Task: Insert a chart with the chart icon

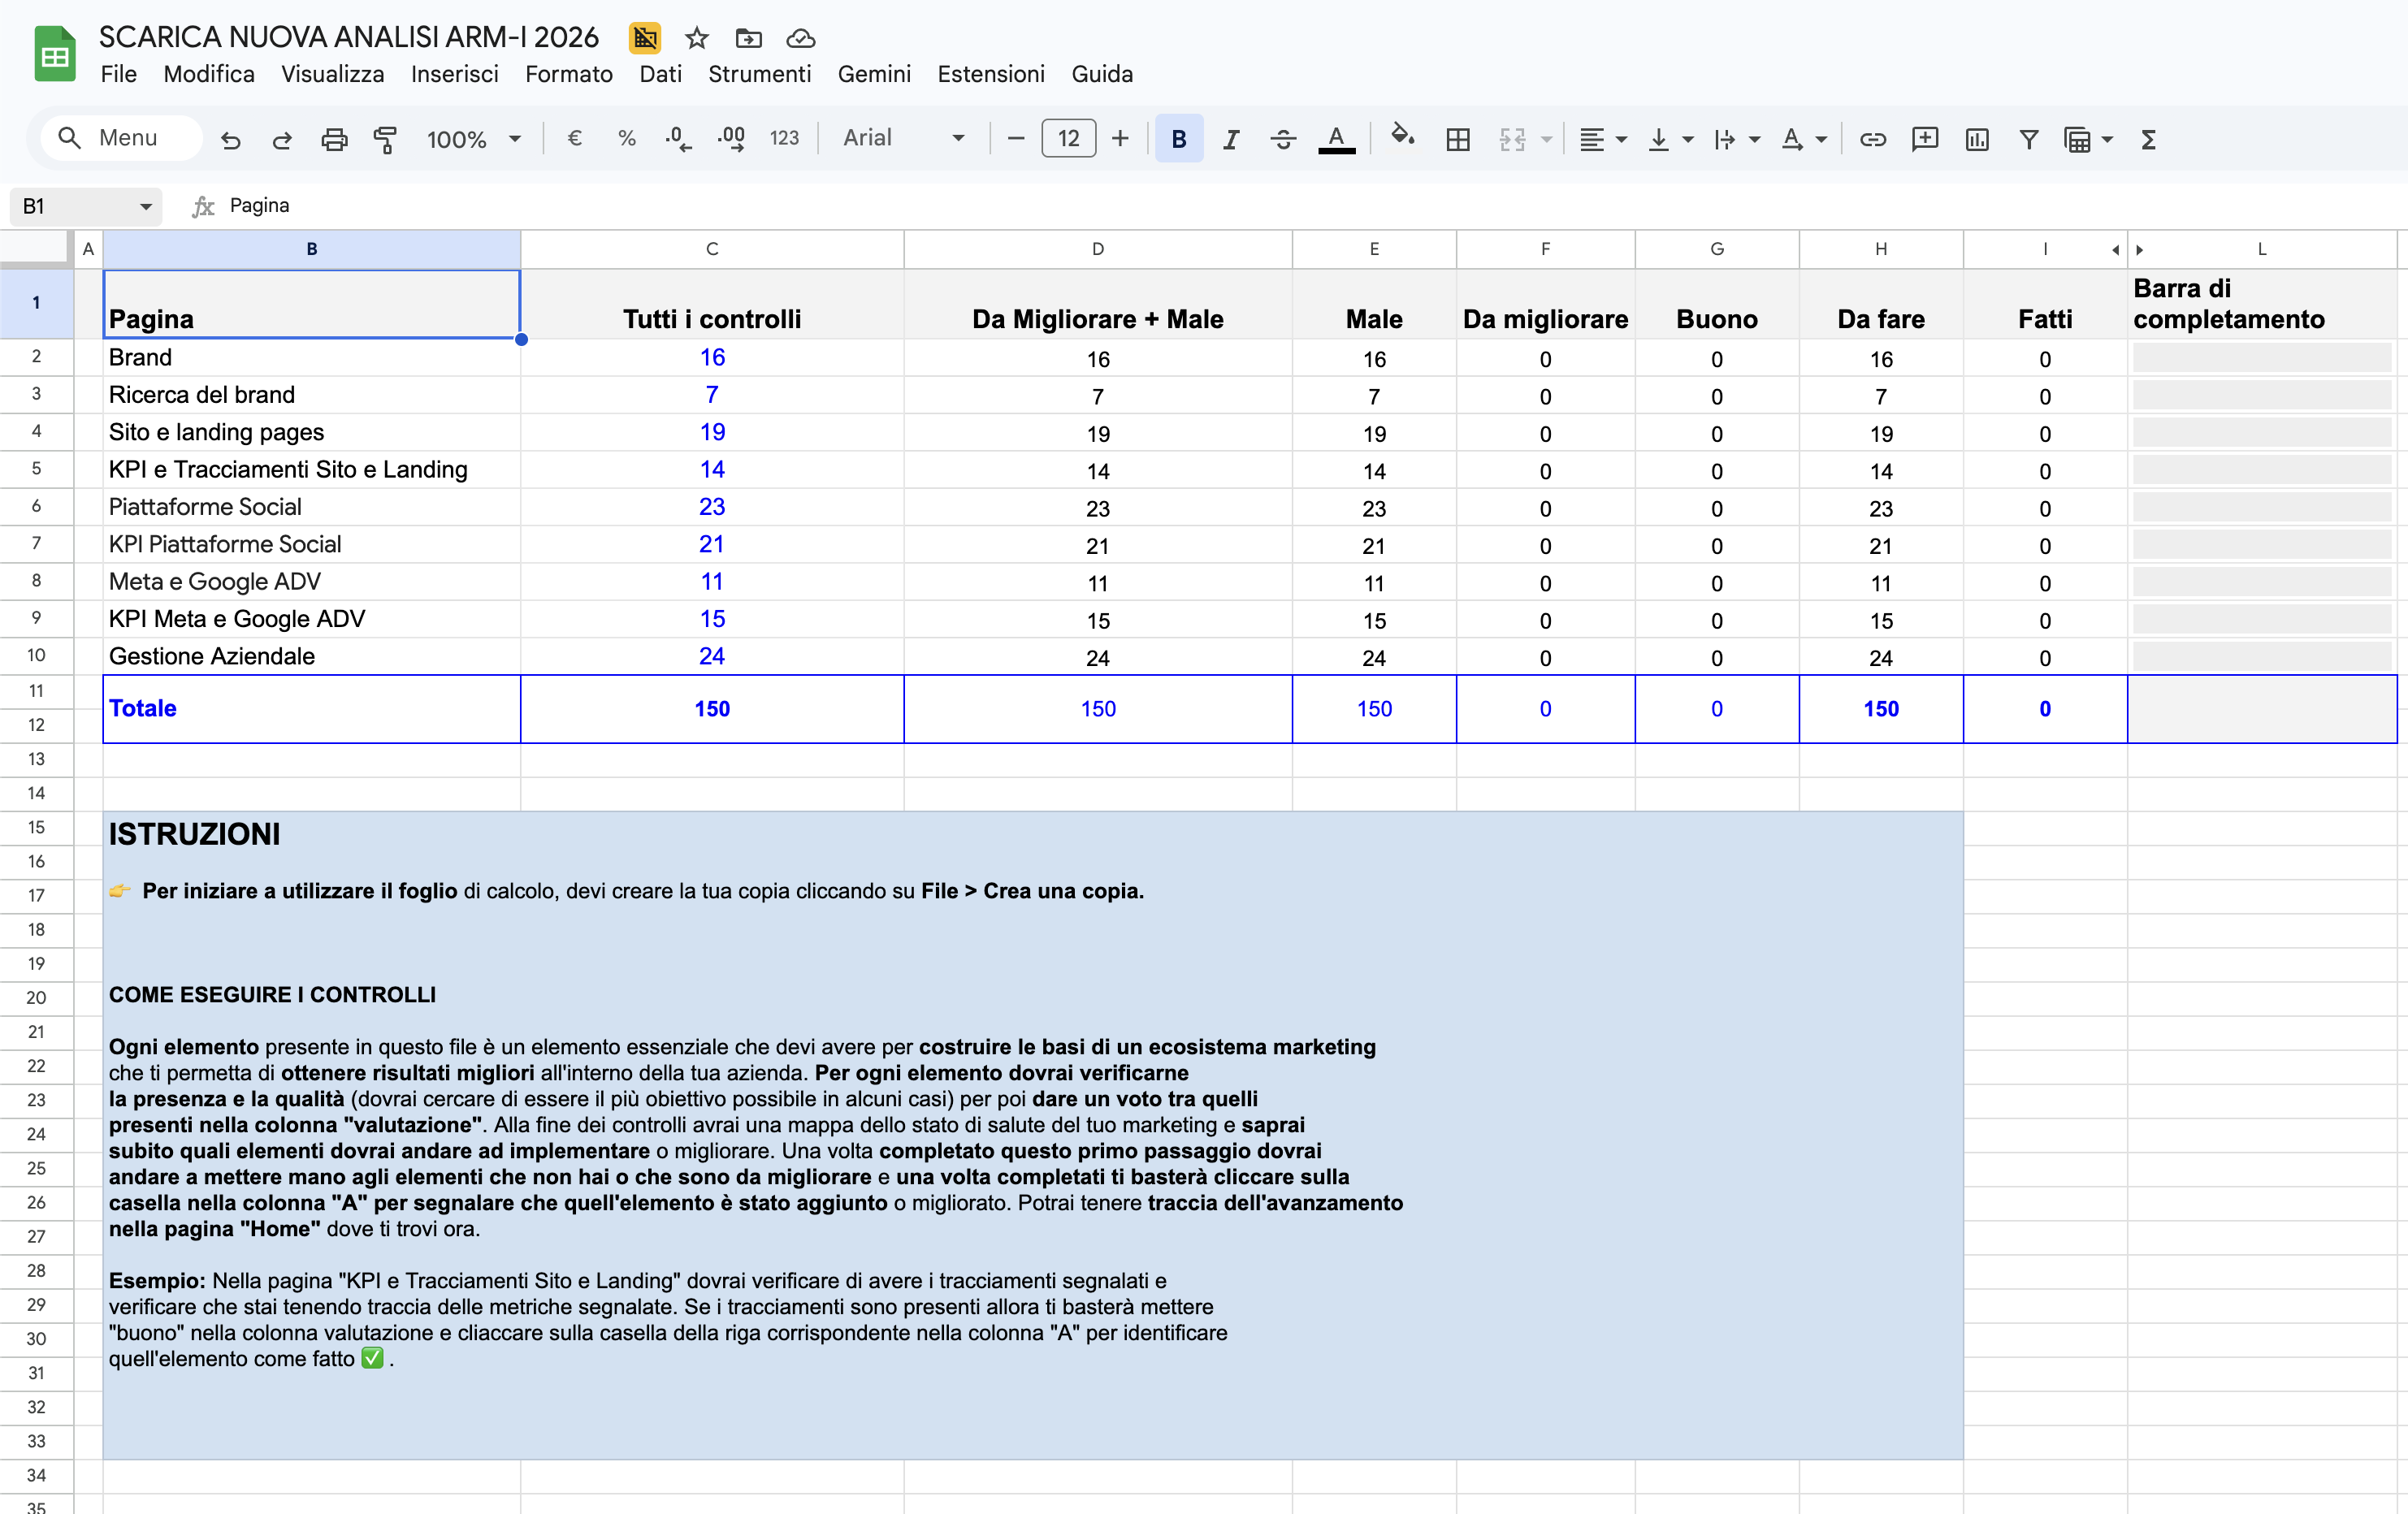Action: [1977, 139]
